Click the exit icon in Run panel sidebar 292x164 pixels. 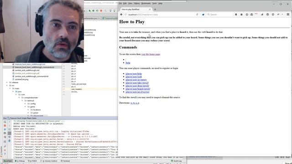5,137
